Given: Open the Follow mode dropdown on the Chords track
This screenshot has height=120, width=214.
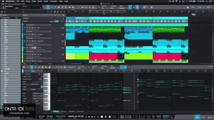Looking at the screenshot, I should click(57, 21).
